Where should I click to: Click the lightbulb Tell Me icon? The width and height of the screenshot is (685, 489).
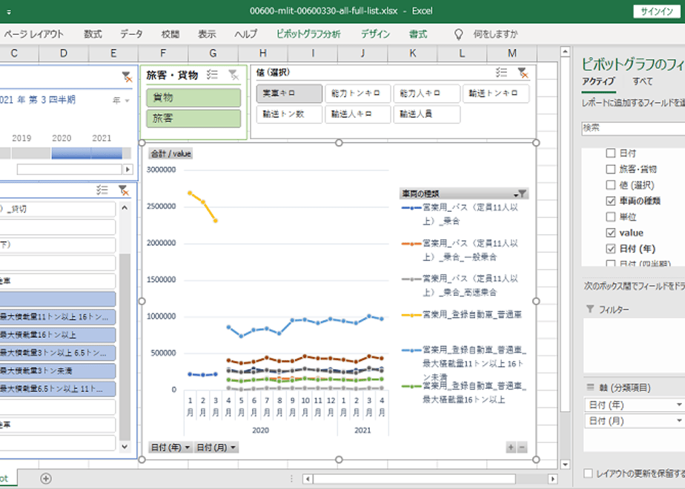tap(458, 34)
